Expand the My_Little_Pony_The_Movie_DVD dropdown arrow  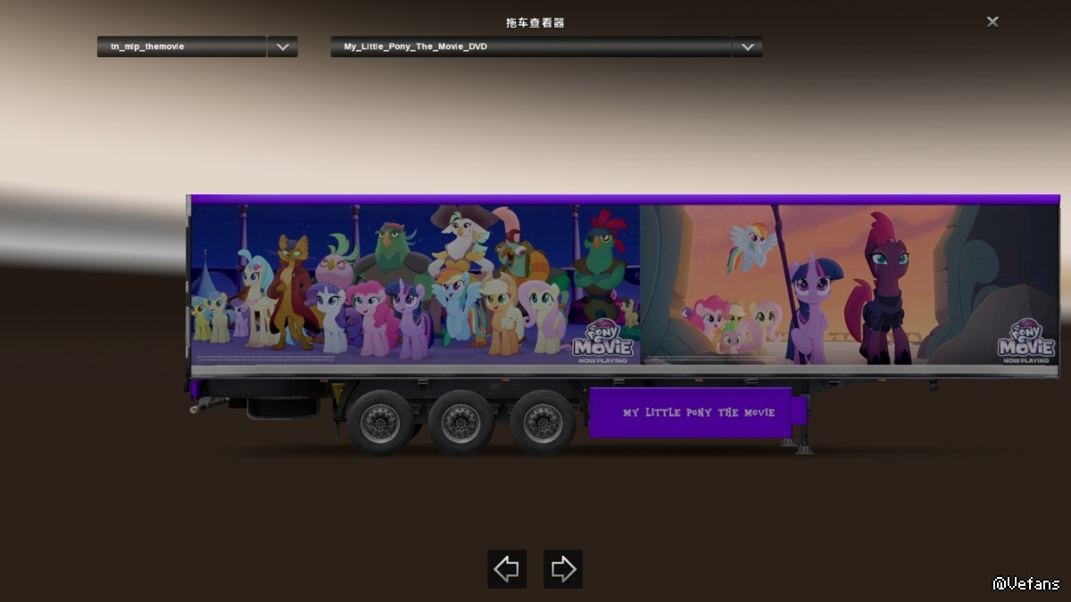(x=747, y=46)
